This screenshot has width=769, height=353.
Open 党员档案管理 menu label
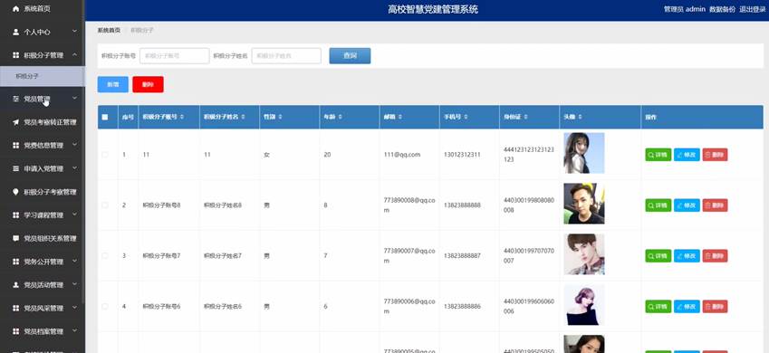[x=43, y=332]
